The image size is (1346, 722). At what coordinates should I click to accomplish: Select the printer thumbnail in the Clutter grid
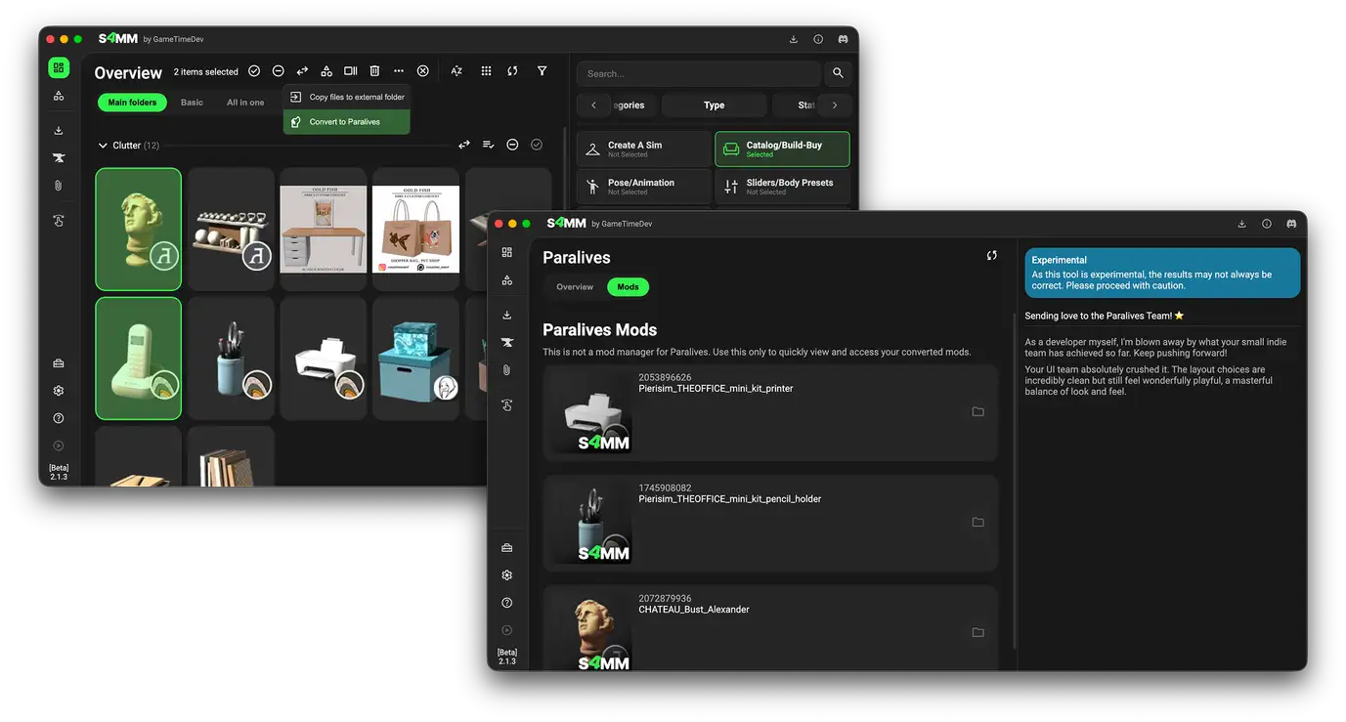point(323,359)
